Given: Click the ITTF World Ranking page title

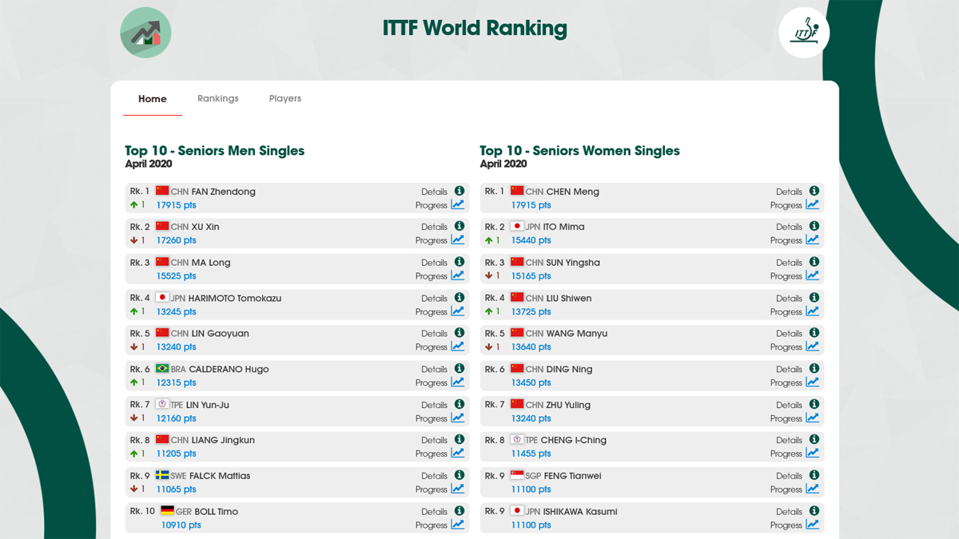Looking at the screenshot, I should [475, 29].
